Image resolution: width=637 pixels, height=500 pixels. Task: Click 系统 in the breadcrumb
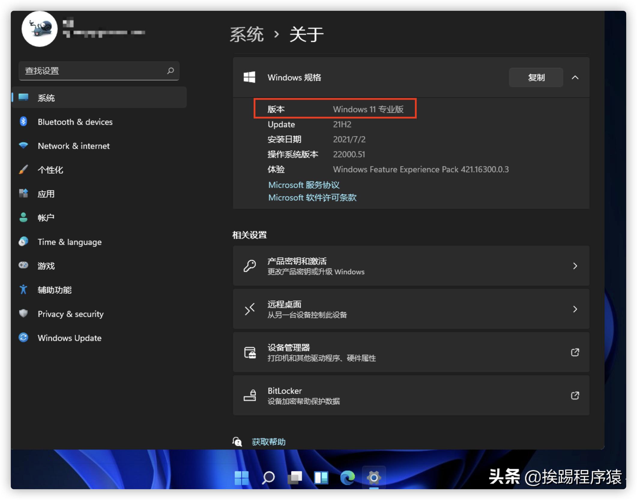coord(246,34)
